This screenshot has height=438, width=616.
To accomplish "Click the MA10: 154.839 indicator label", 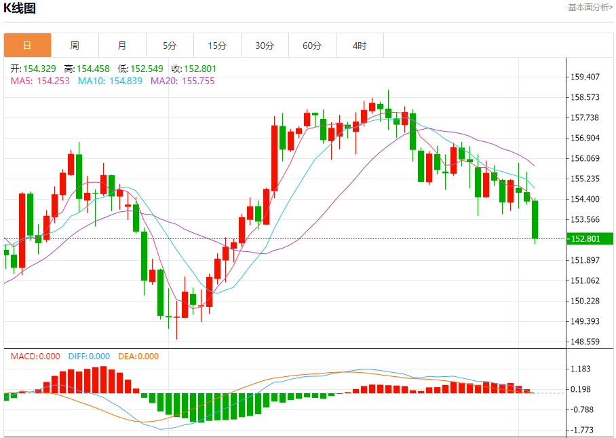I will click(x=110, y=81).
